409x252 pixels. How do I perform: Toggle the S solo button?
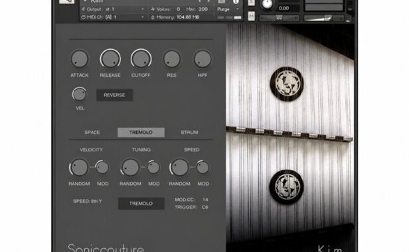point(251,3)
